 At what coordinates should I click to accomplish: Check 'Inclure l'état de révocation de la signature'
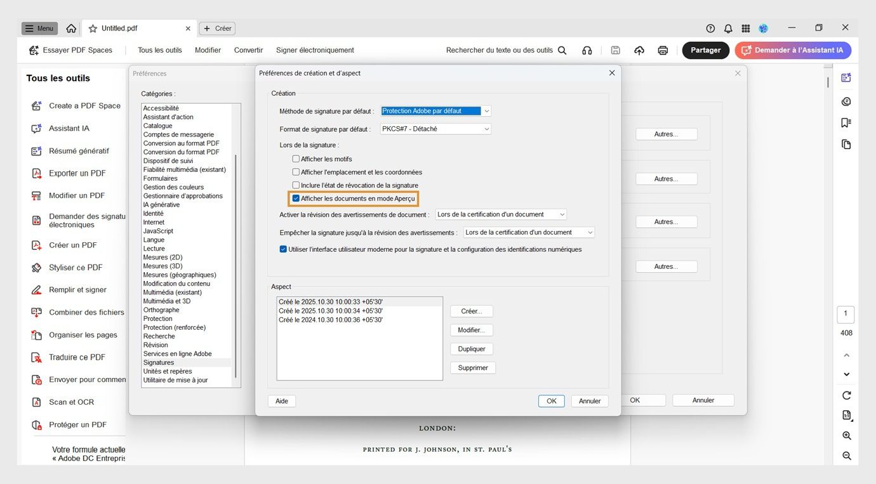[295, 185]
